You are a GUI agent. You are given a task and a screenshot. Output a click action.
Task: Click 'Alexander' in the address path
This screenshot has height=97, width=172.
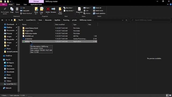pos(48,20)
